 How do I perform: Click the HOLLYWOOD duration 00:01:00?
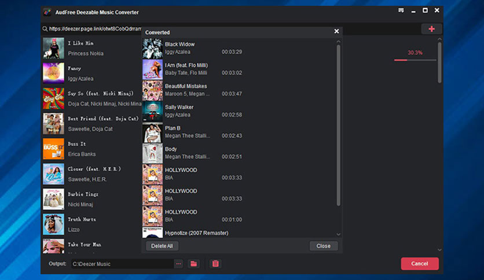(x=232, y=220)
